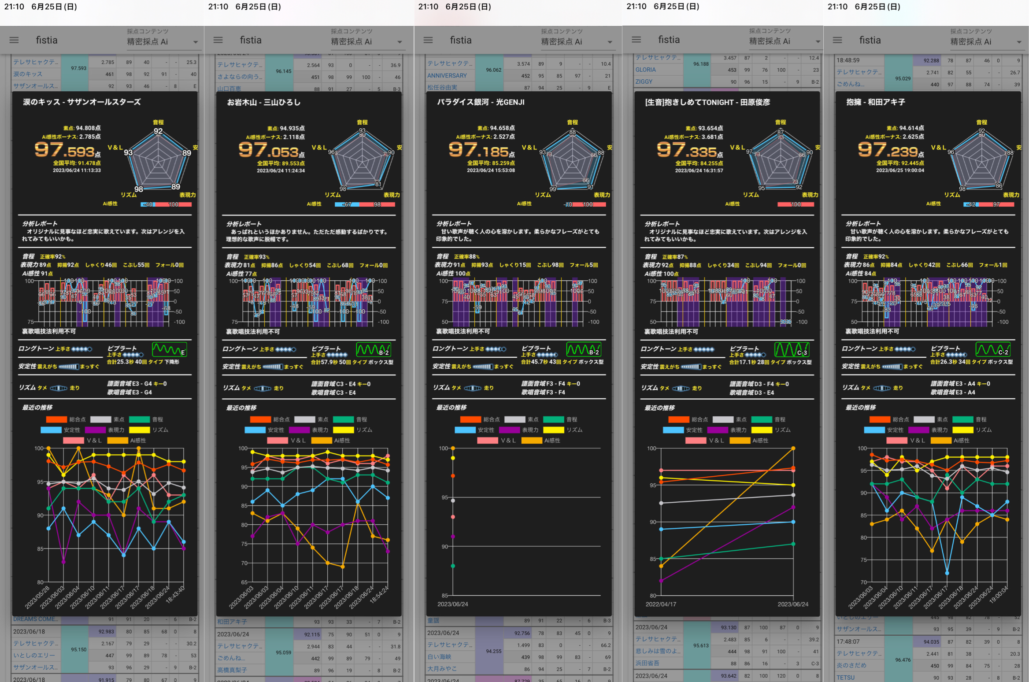1029x682 pixels.
Task: Open hamburger menu in お岩木山 panel
Action: click(x=218, y=40)
